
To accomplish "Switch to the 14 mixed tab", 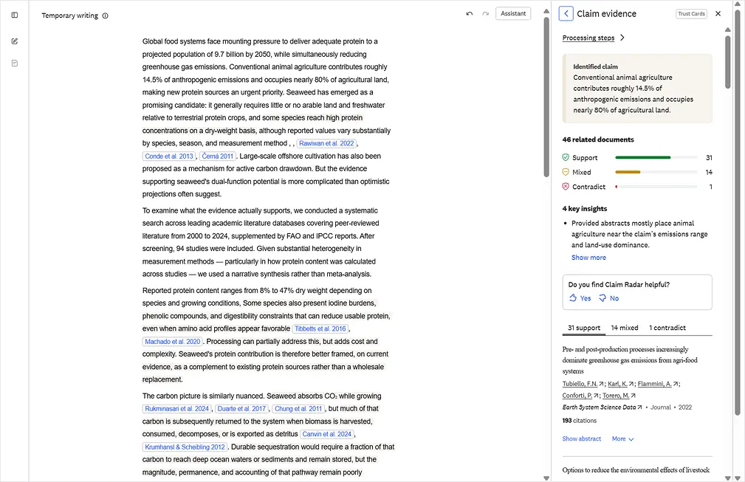I will coord(625,328).
